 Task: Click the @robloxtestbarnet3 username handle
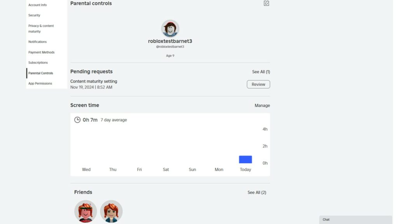[170, 47]
